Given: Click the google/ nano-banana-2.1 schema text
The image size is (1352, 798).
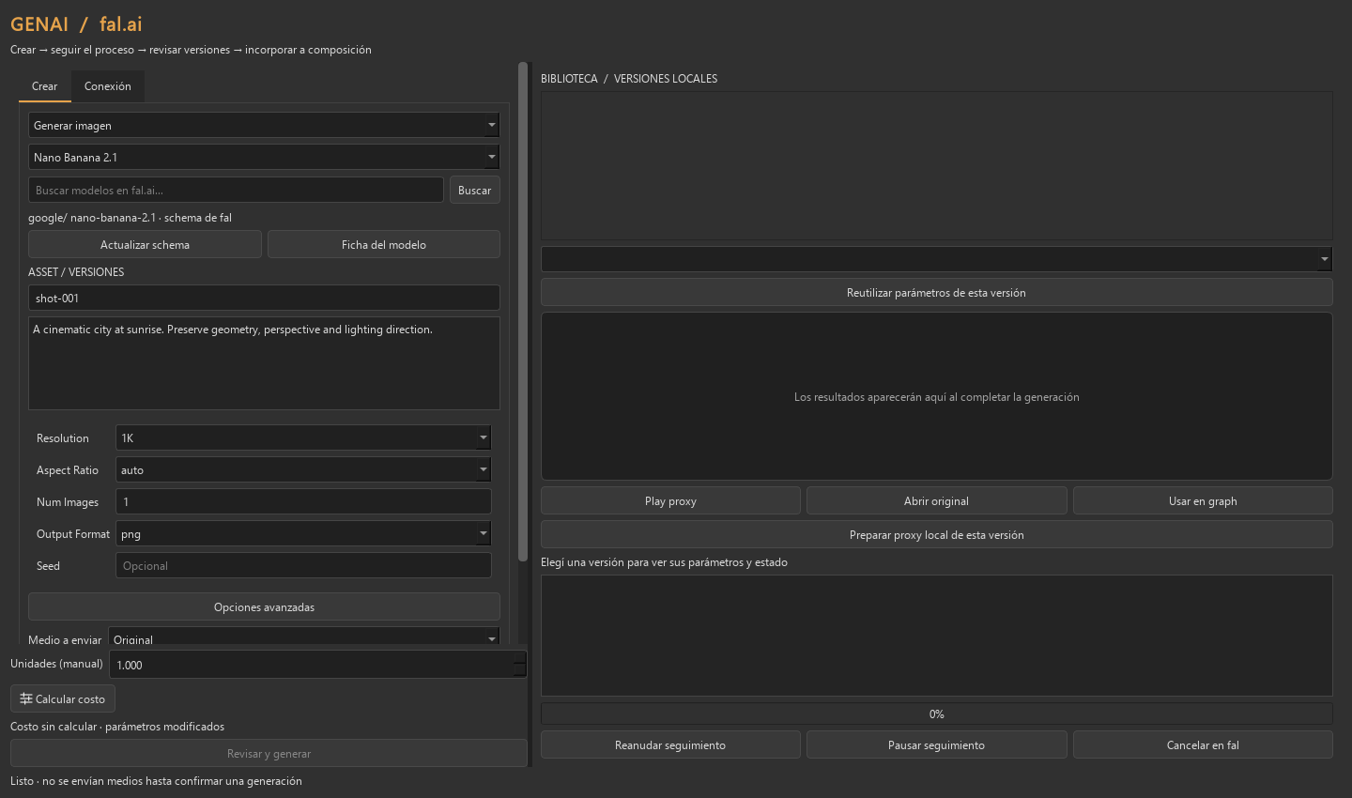Looking at the screenshot, I should [x=130, y=217].
